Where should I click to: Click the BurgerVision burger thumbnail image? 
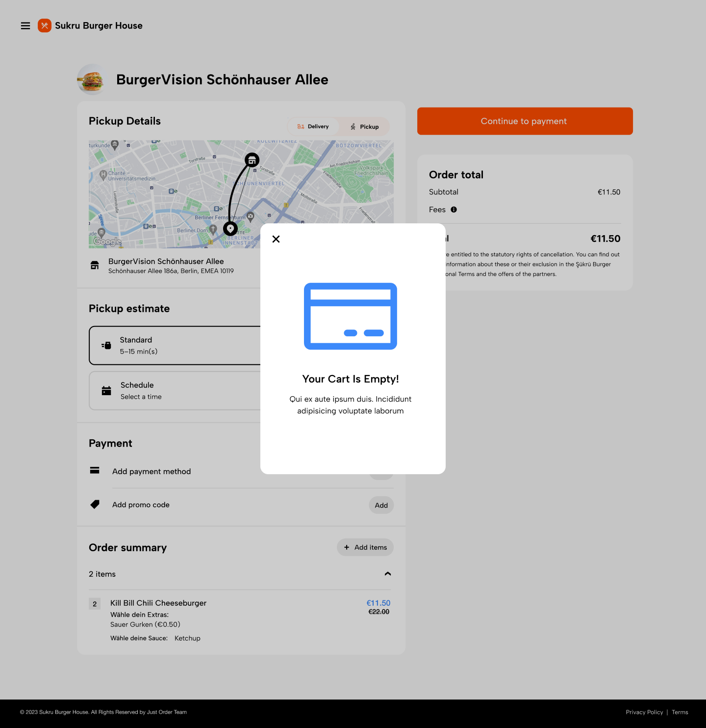tap(92, 80)
